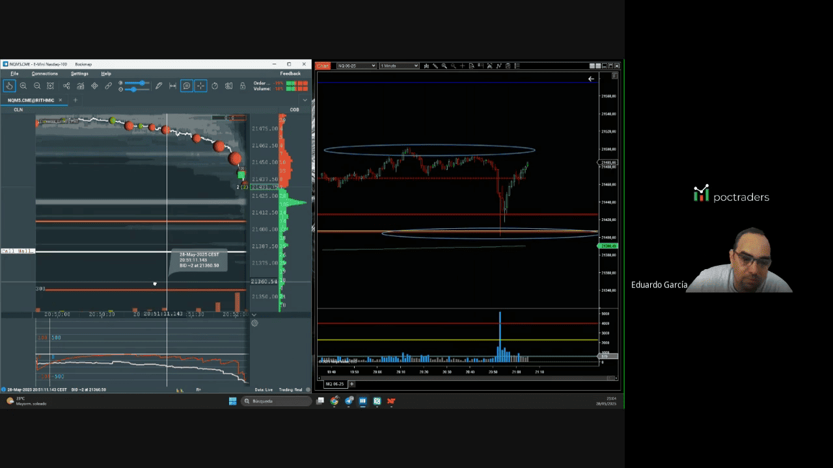Click the padlock icon in Bookmap toolbar
833x468 pixels.
[x=243, y=86]
